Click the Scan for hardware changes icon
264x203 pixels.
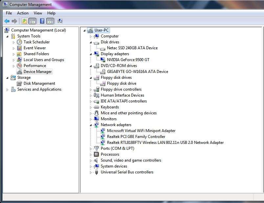(60, 21)
